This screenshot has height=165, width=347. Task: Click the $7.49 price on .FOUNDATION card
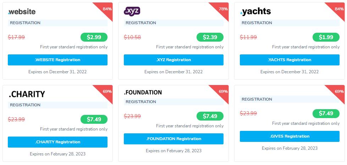click(210, 116)
